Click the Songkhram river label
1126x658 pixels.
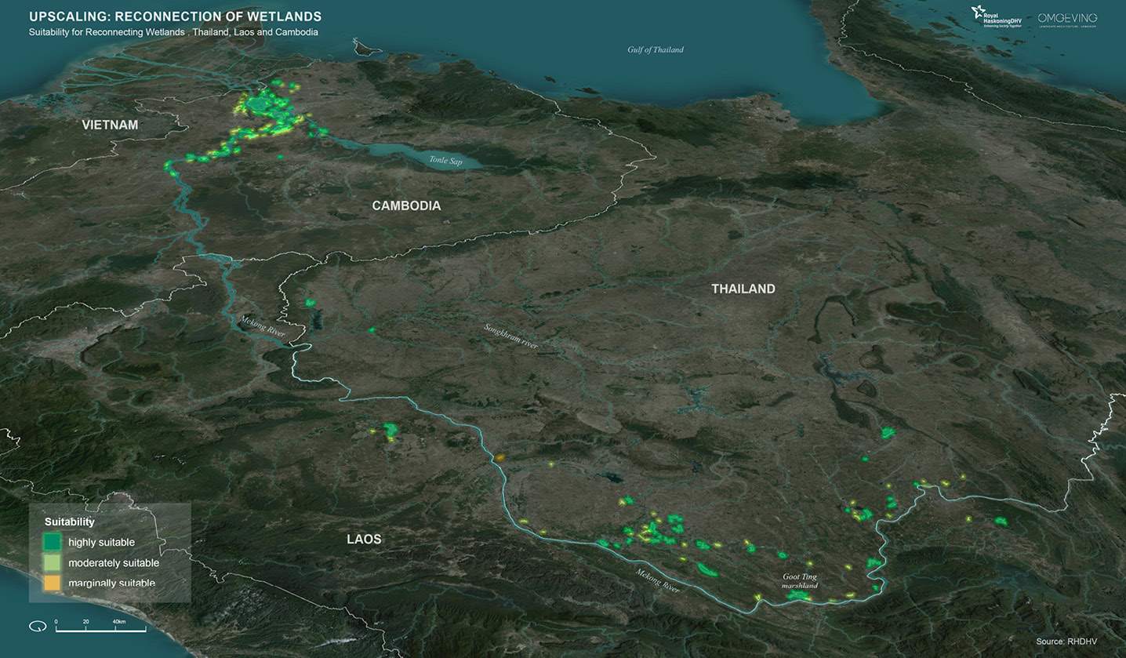[510, 339]
